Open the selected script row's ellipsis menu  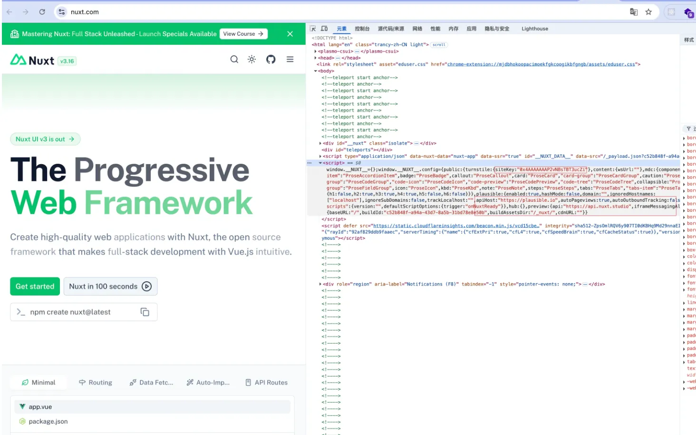[309, 163]
